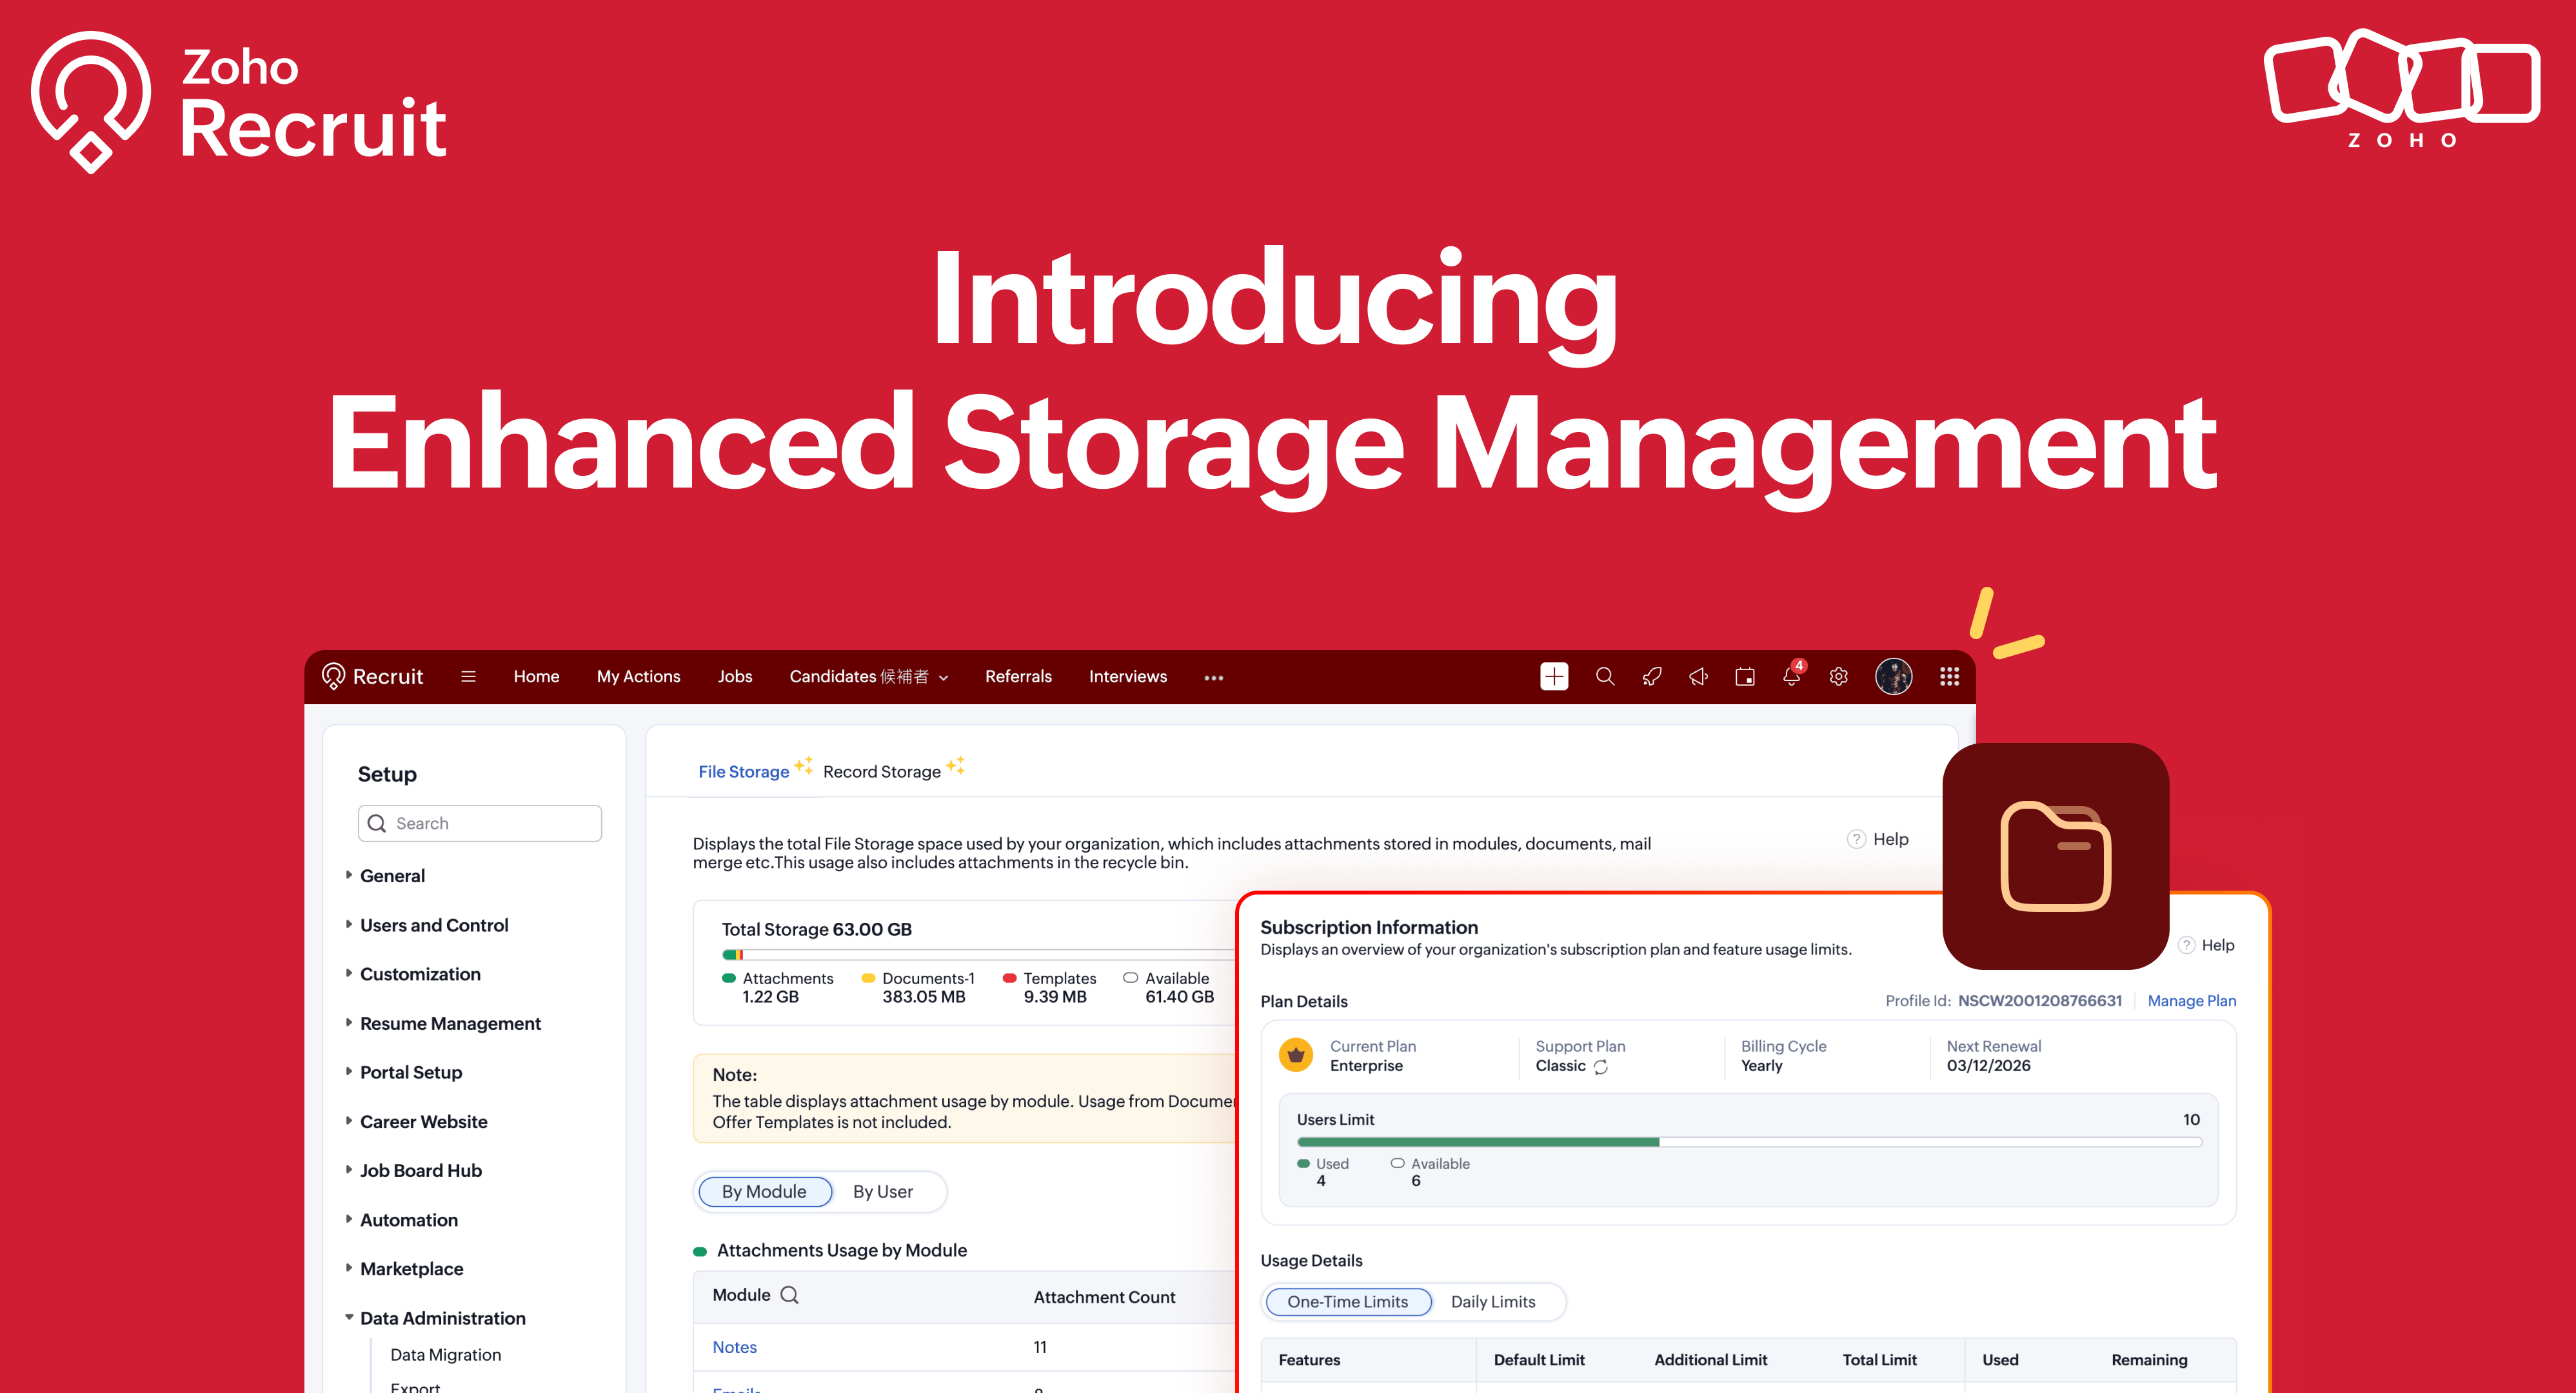Open the Jobs menu item
Viewport: 2576px width, 1393px height.
click(x=734, y=677)
